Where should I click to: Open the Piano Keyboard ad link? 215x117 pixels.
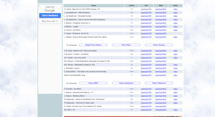coord(126,83)
